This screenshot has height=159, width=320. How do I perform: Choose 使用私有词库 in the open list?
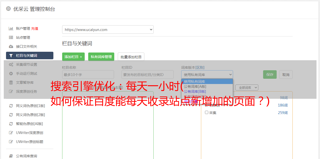coord(207,81)
